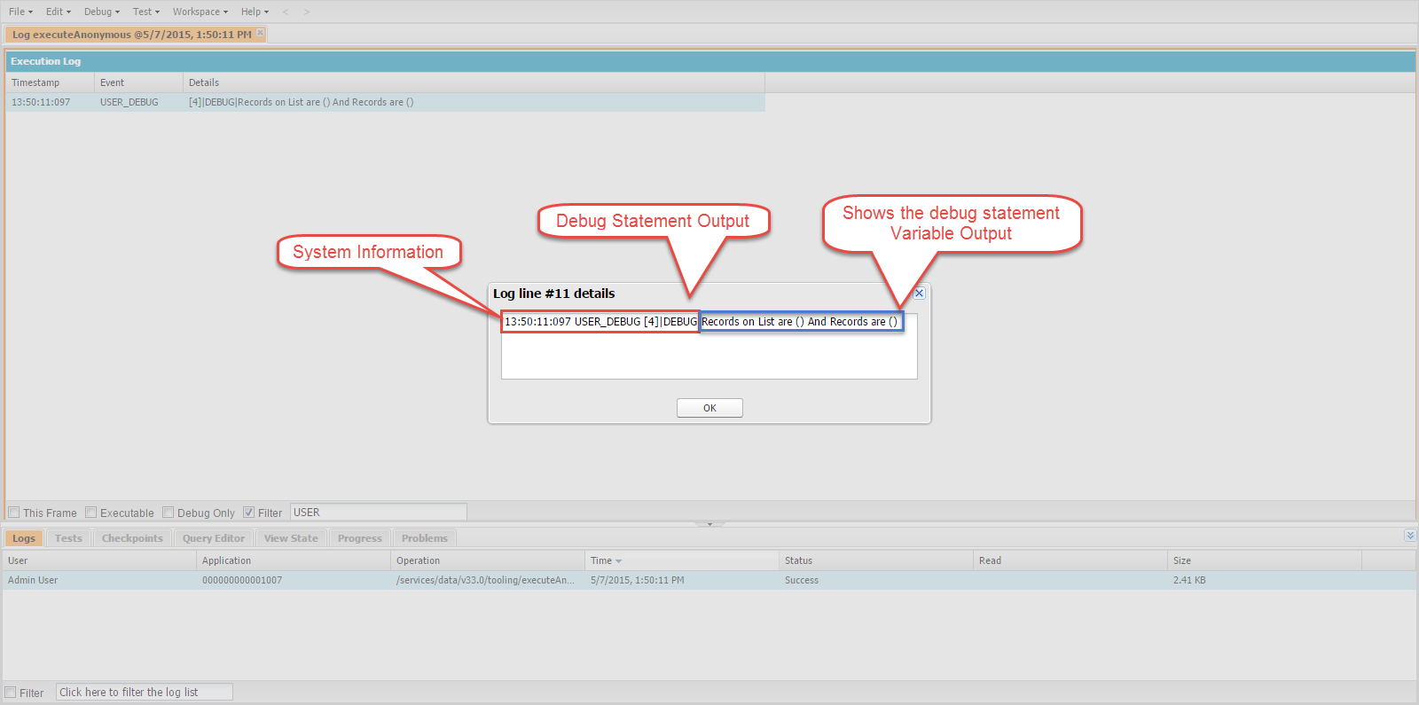Viewport: 1419px width, 705px height.
Task: Open the Problems tab
Action: click(425, 538)
